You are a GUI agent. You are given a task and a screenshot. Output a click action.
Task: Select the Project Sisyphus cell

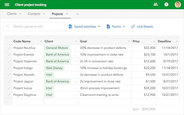coord(28,95)
